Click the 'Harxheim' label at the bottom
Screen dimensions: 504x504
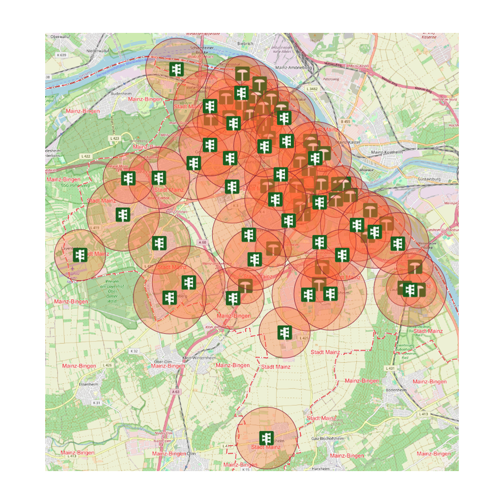[x=321, y=469]
